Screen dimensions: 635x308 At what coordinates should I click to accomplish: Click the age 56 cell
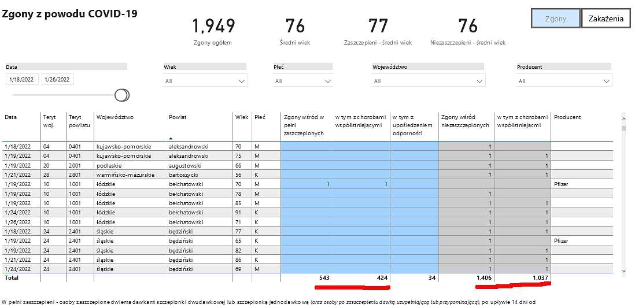238,175
